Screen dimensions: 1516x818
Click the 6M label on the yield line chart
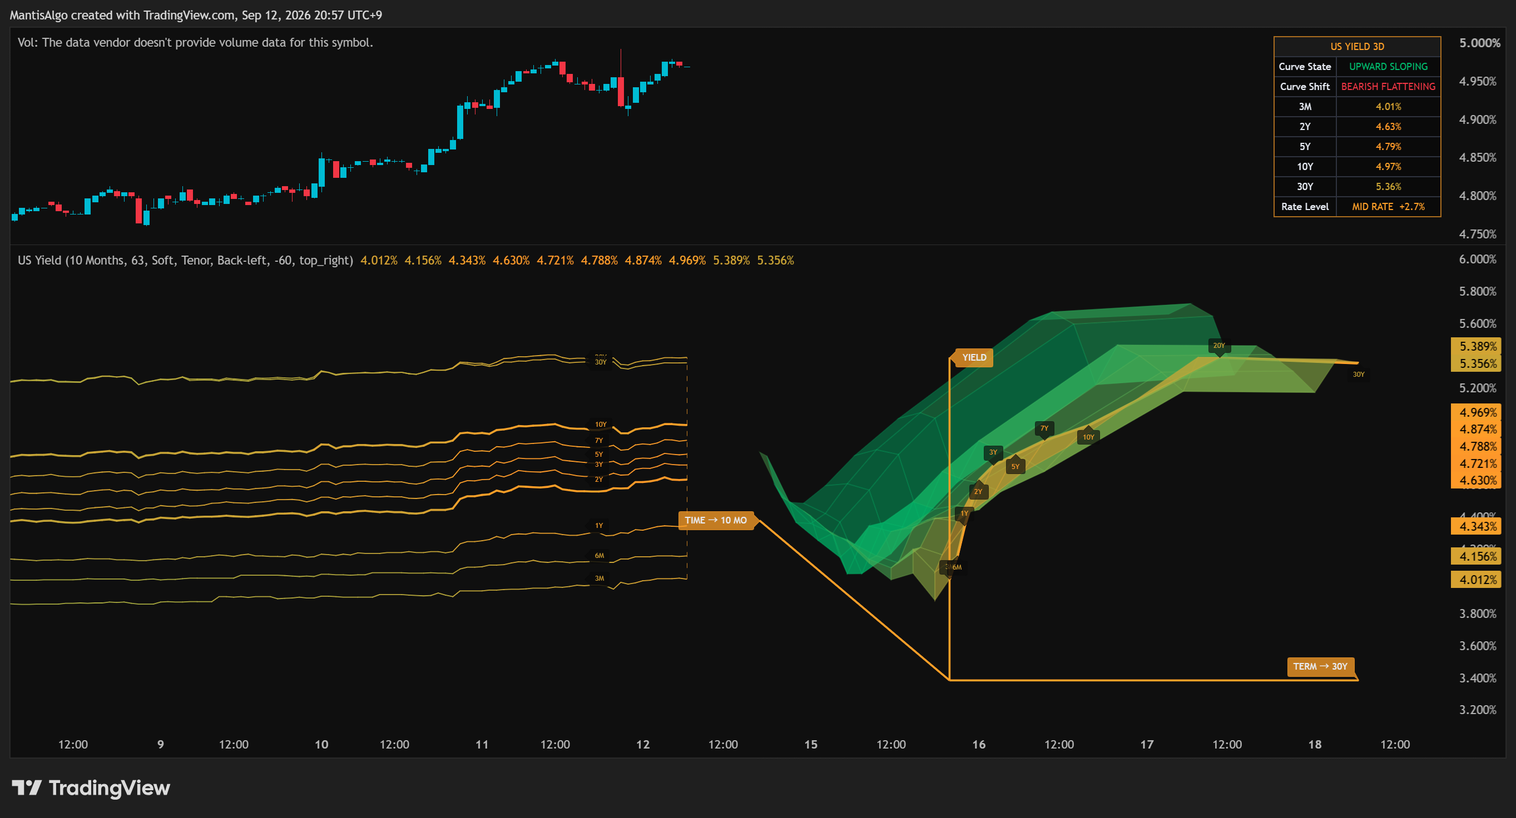(x=599, y=555)
